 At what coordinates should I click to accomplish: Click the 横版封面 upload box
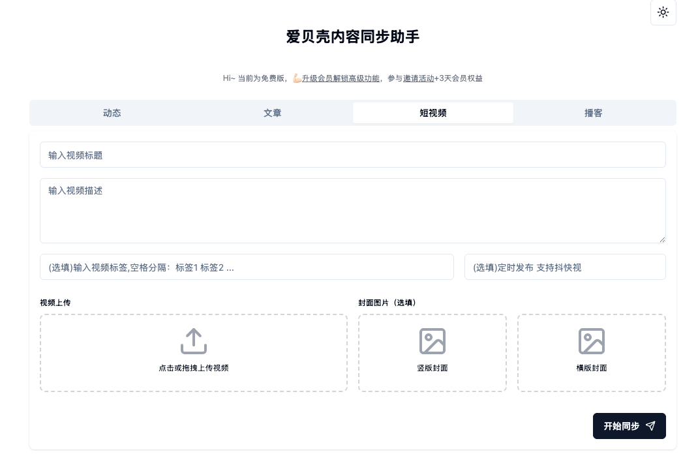(592, 353)
